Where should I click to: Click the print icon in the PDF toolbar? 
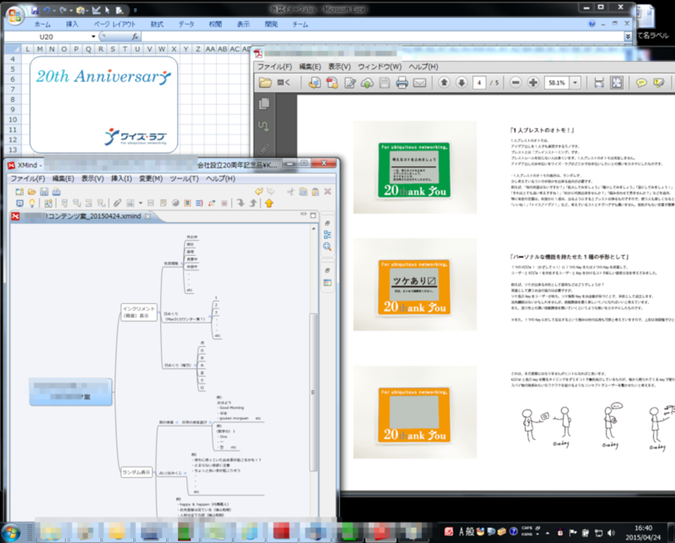point(402,83)
